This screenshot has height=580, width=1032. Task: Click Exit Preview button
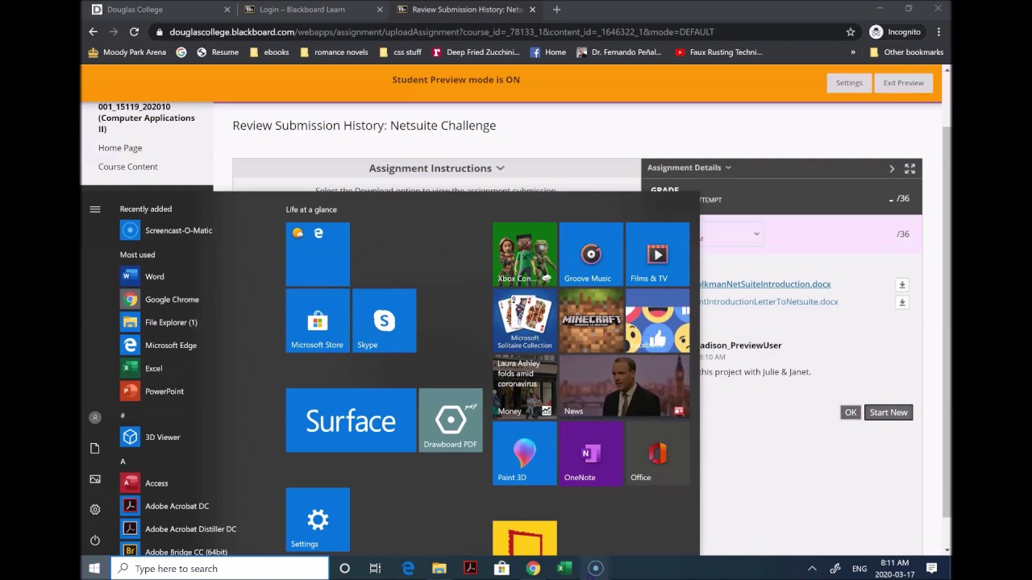click(x=903, y=83)
